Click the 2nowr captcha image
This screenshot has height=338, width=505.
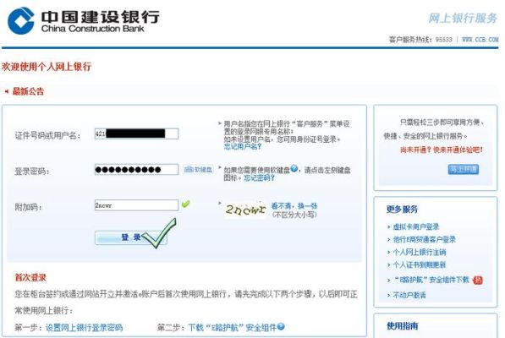tap(246, 210)
